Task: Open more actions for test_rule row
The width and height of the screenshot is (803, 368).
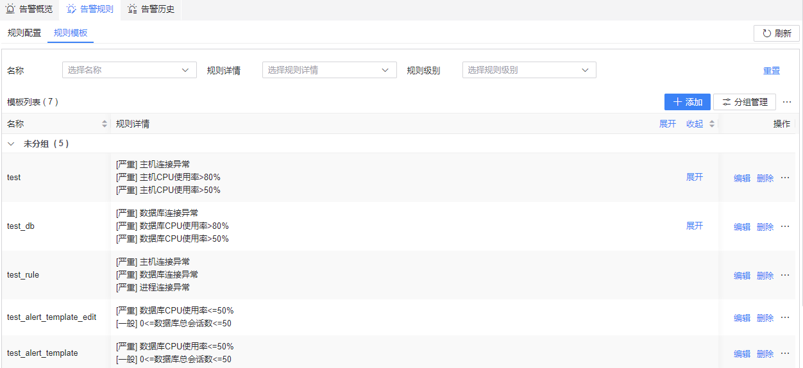Action: point(785,275)
